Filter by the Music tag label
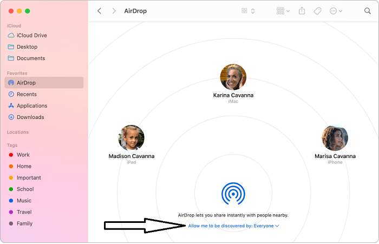 click(x=24, y=201)
